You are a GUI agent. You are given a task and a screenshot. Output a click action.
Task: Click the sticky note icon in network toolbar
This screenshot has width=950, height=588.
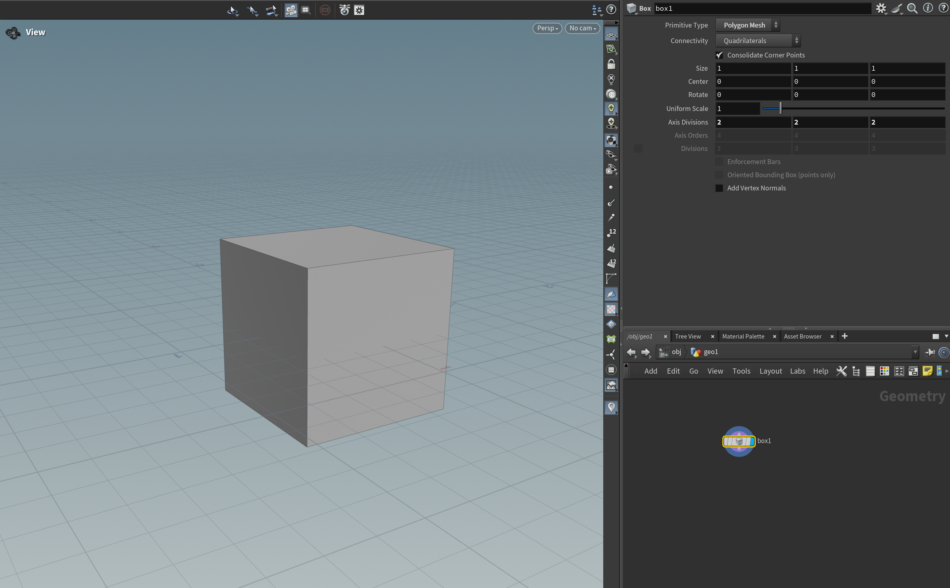point(927,371)
